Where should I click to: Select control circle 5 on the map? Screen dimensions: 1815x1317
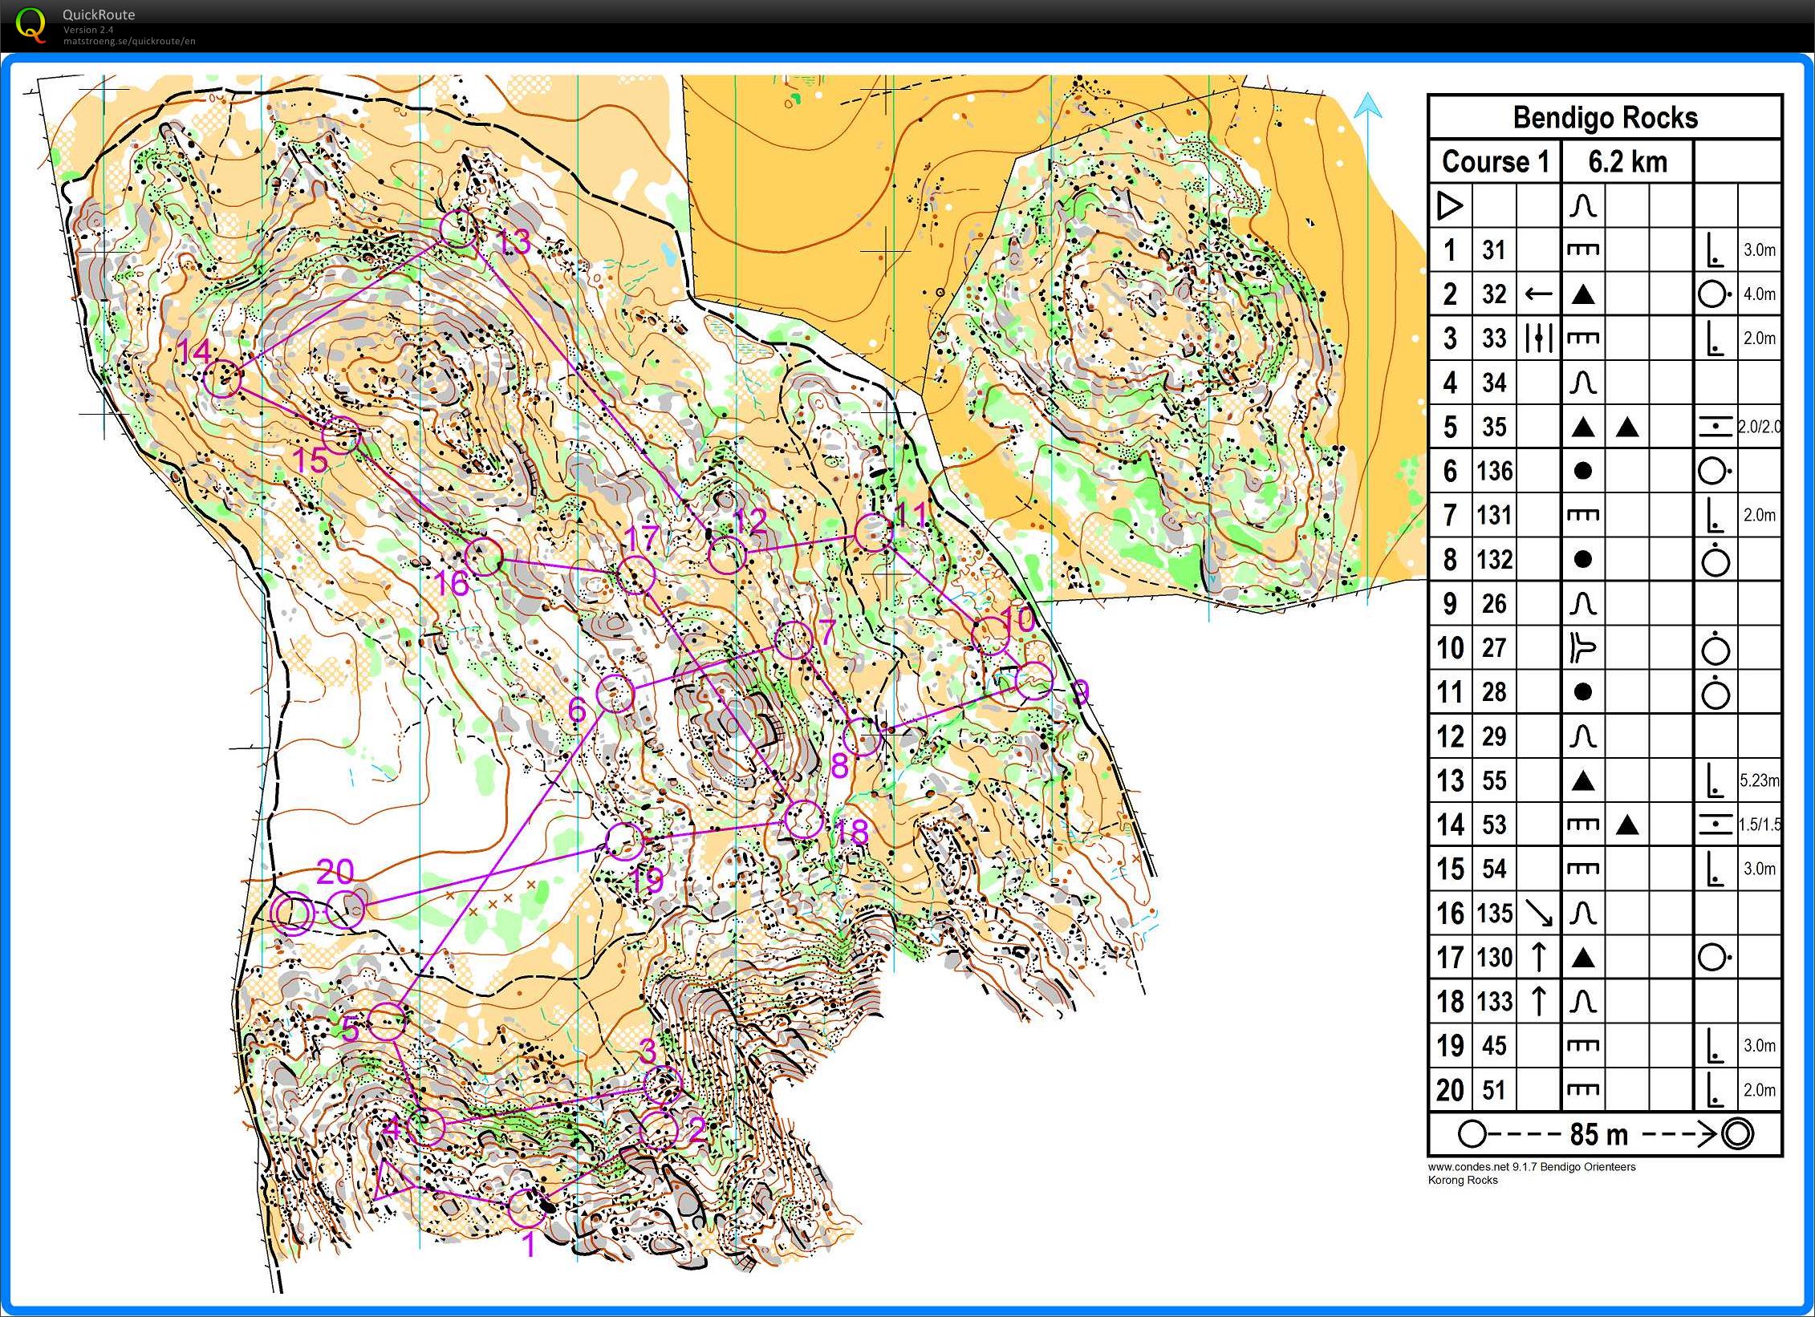(387, 1021)
